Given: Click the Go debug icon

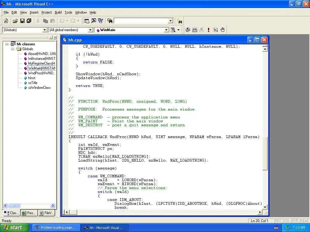Looking at the screenshot, I should (216, 30).
